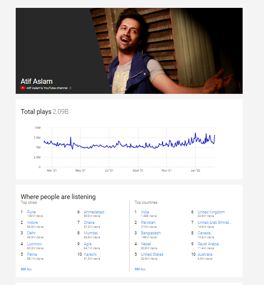This screenshot has height=285, width=264.
Task: Click the YouTube logo icon under Atif Aslam
Action: click(23, 88)
